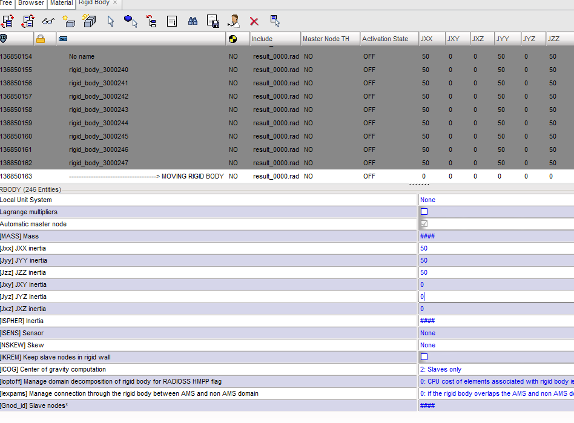This screenshot has height=423, width=574.
Task: Switch to the Browser tab
Action: coord(31,3)
